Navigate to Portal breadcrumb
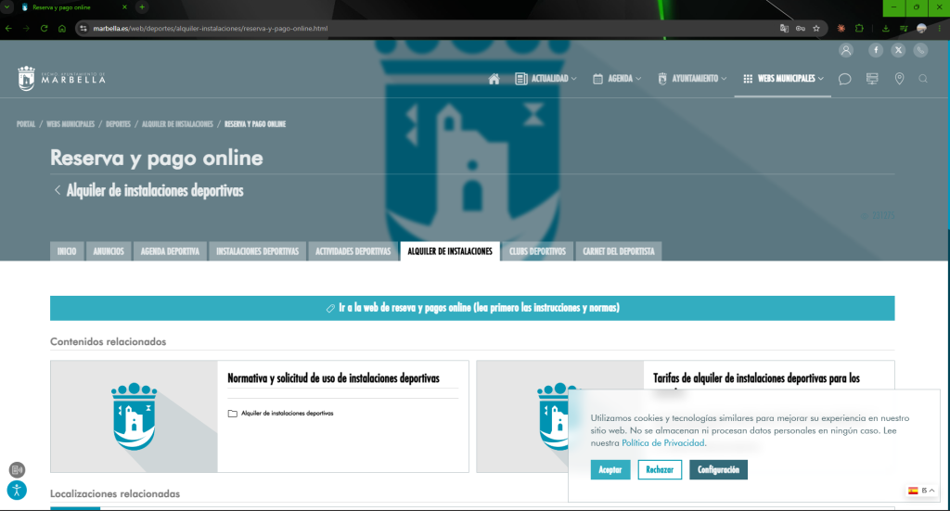This screenshot has height=511, width=950. tap(25, 124)
